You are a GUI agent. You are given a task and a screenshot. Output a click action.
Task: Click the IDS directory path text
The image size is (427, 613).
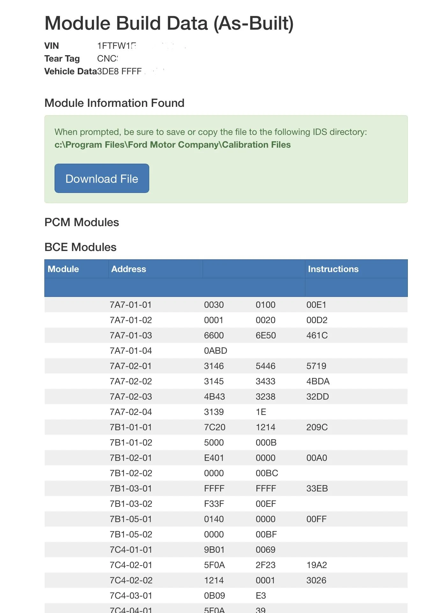point(172,144)
